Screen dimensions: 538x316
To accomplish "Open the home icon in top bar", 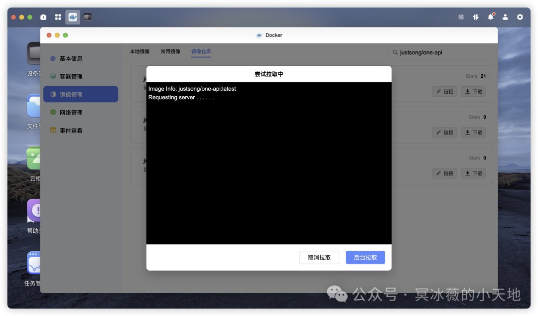I will [x=43, y=17].
